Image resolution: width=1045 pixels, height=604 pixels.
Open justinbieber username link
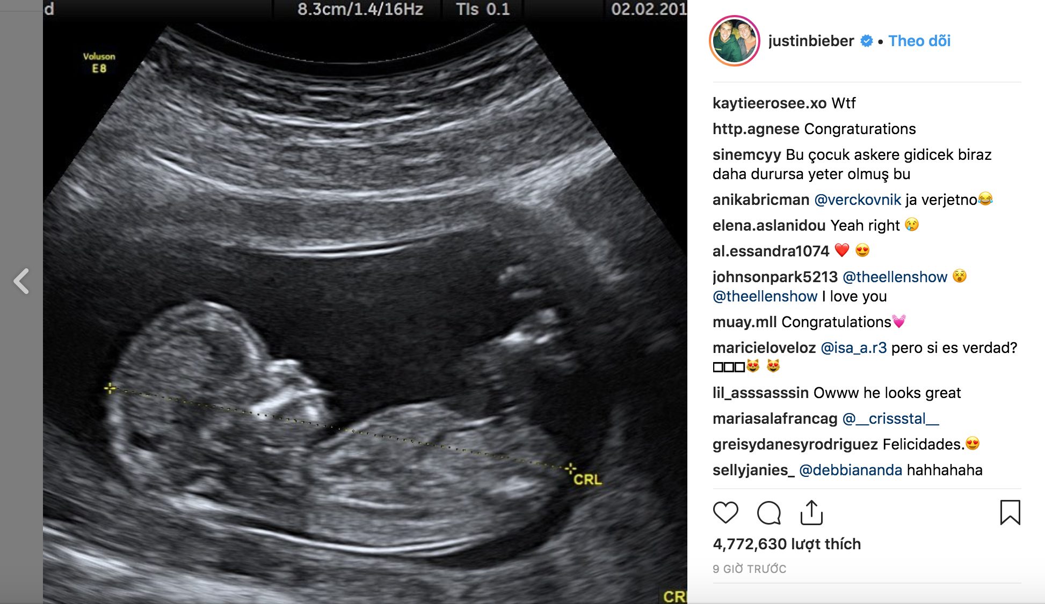pos(811,41)
